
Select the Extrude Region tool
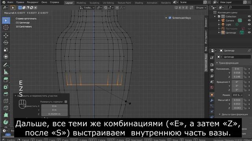click(6, 80)
